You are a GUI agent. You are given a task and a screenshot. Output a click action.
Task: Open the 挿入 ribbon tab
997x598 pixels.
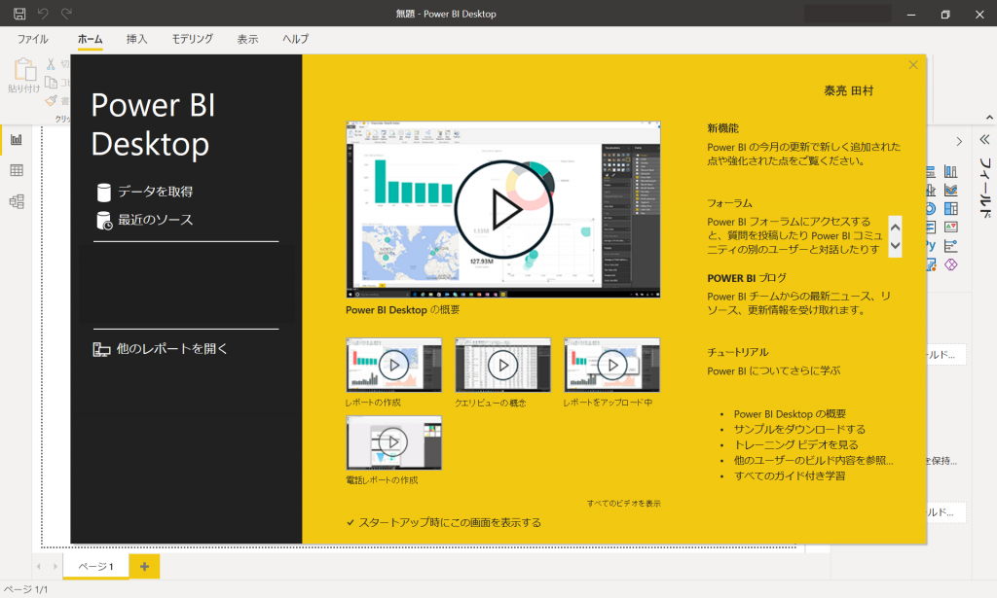tap(136, 39)
